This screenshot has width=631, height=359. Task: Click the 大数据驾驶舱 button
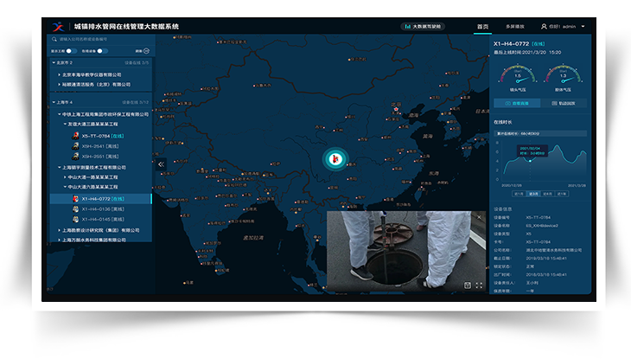(x=423, y=27)
